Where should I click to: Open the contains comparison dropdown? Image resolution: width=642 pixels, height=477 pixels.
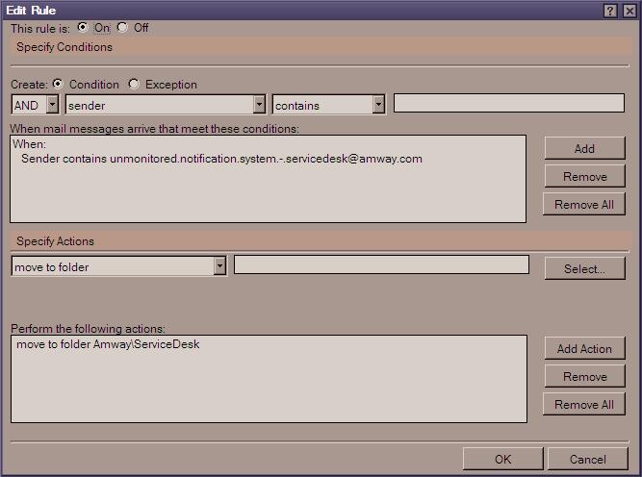(x=378, y=104)
